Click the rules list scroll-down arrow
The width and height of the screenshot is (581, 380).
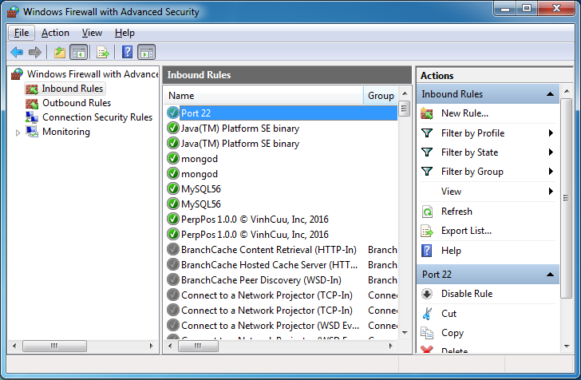click(405, 333)
